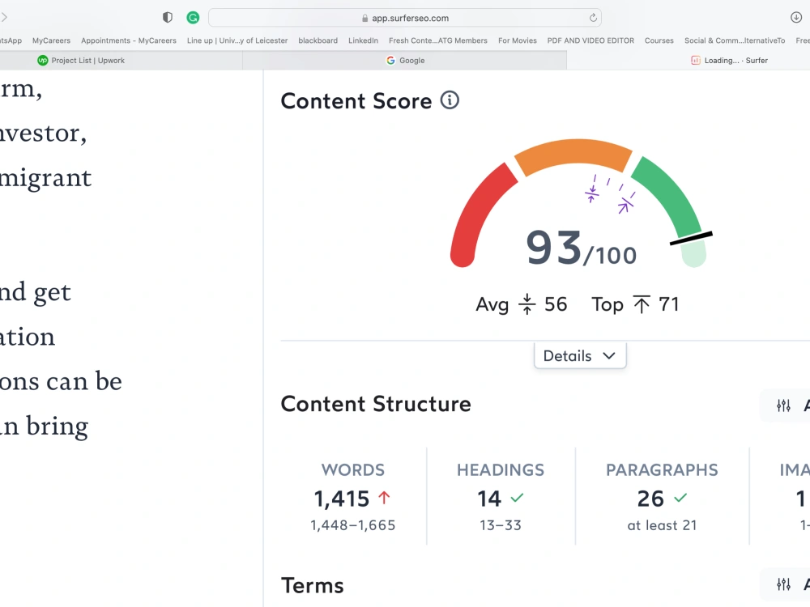The height and width of the screenshot is (607, 810).
Task: Open the Content Score info icon
Action: point(450,100)
